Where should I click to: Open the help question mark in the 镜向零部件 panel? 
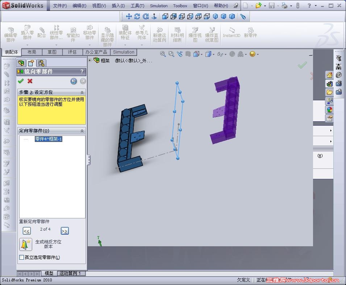point(82,71)
